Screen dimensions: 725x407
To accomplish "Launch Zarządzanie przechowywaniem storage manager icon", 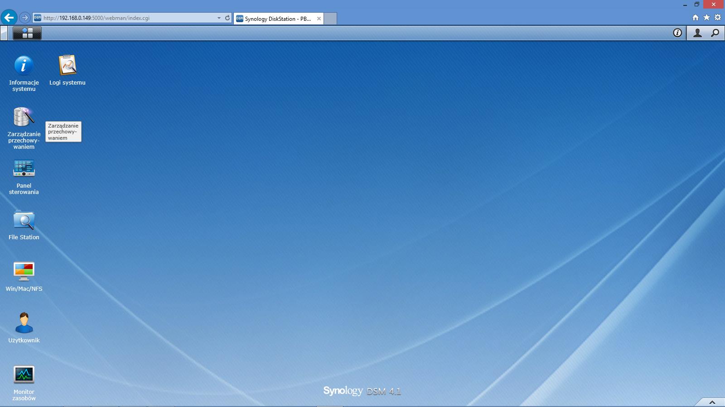I will click(24, 117).
